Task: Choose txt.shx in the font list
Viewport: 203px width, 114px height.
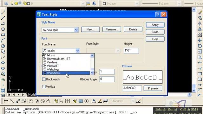Action: (66, 55)
